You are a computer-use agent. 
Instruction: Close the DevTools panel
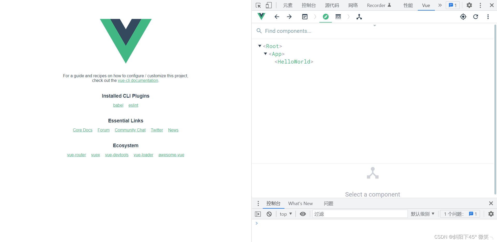tap(492, 5)
